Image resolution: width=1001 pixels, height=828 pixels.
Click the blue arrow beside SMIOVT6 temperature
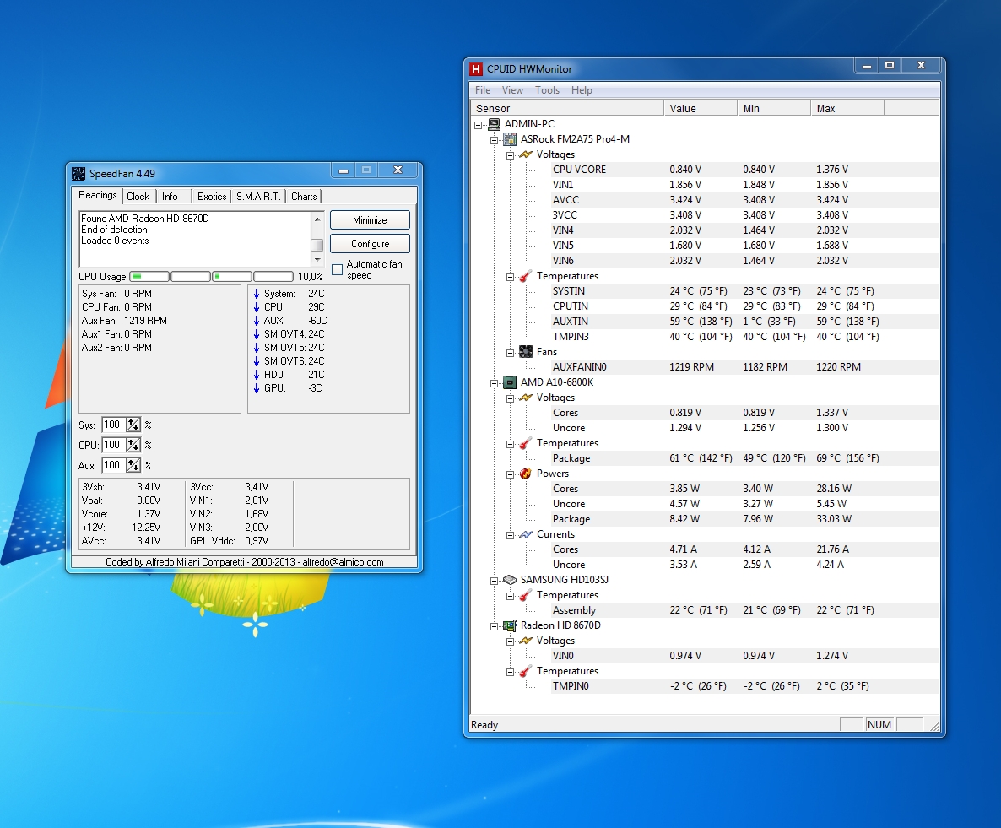click(x=257, y=361)
